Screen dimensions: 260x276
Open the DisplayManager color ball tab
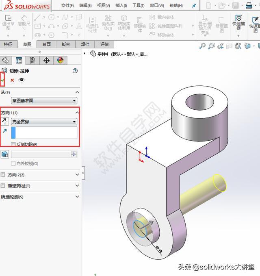(x=61, y=61)
